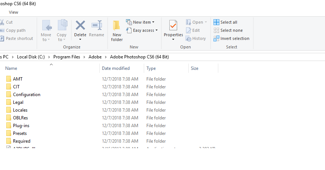325x170 pixels.
Task: Open the Move to dropdown
Action: tap(46, 31)
